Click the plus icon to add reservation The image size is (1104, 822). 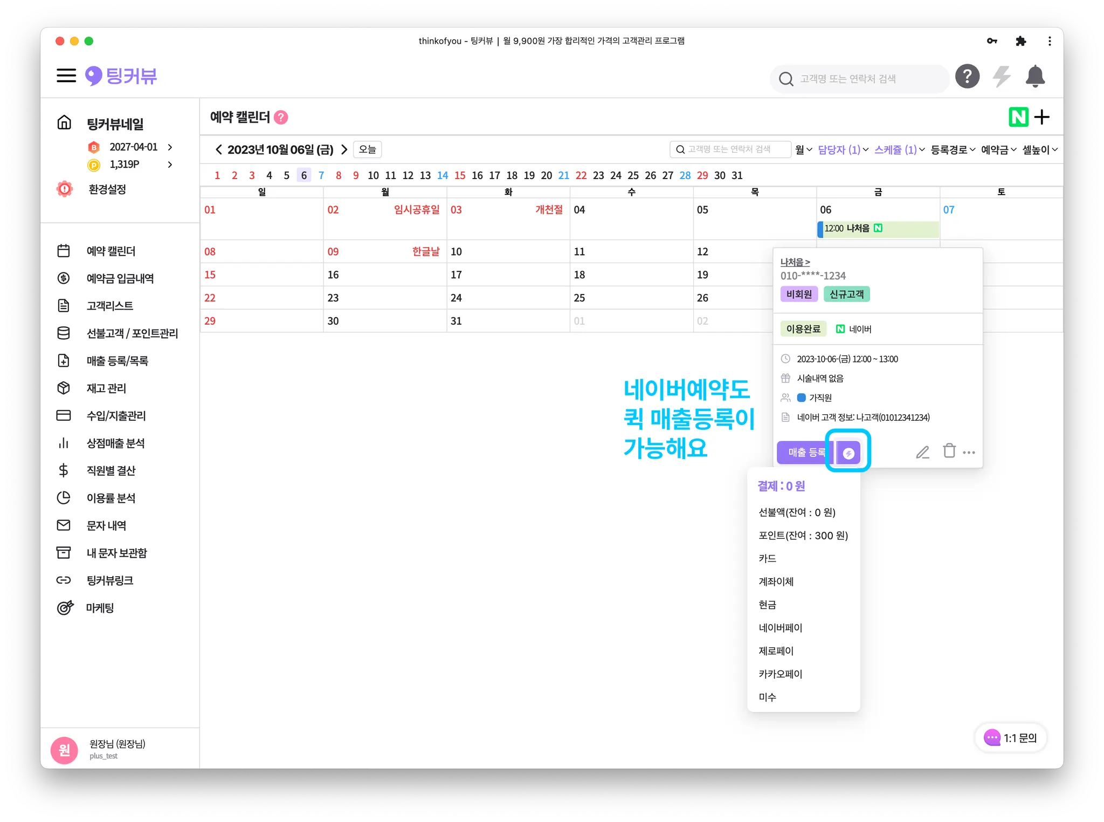[x=1042, y=117]
